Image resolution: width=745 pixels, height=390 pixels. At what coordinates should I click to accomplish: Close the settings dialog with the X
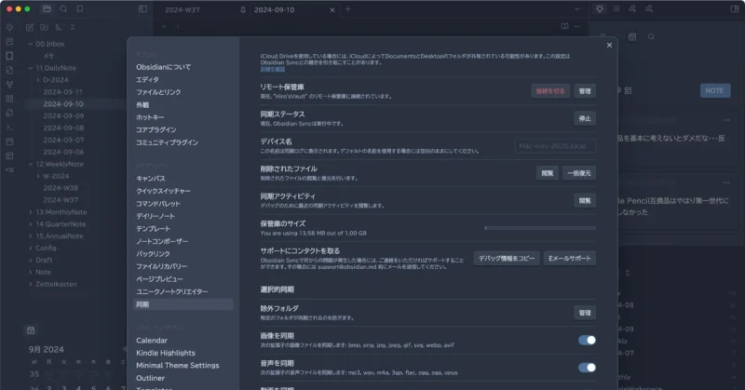pyautogui.click(x=609, y=45)
